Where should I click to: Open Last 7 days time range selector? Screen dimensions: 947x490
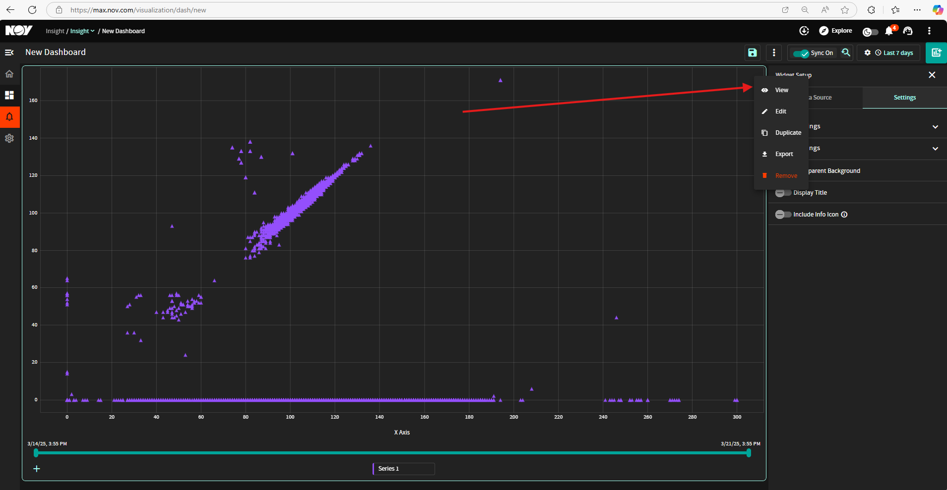pyautogui.click(x=894, y=53)
